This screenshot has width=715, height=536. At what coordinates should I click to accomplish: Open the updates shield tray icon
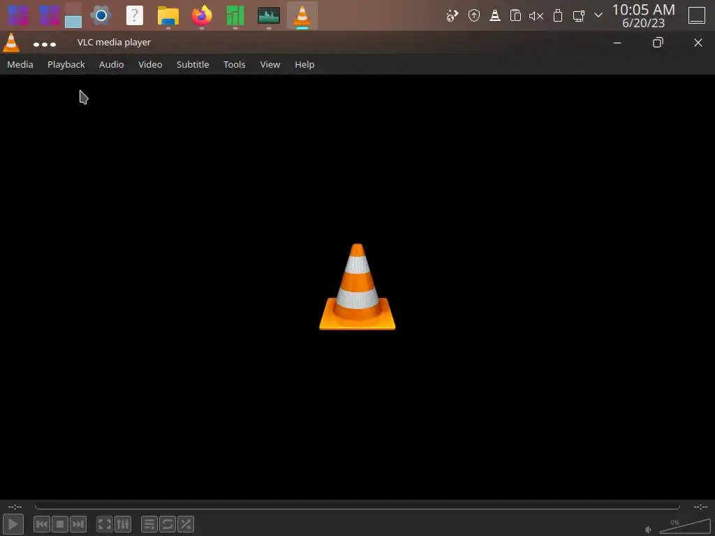point(474,15)
